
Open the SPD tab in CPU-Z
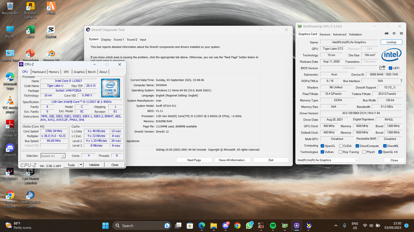coord(66,72)
